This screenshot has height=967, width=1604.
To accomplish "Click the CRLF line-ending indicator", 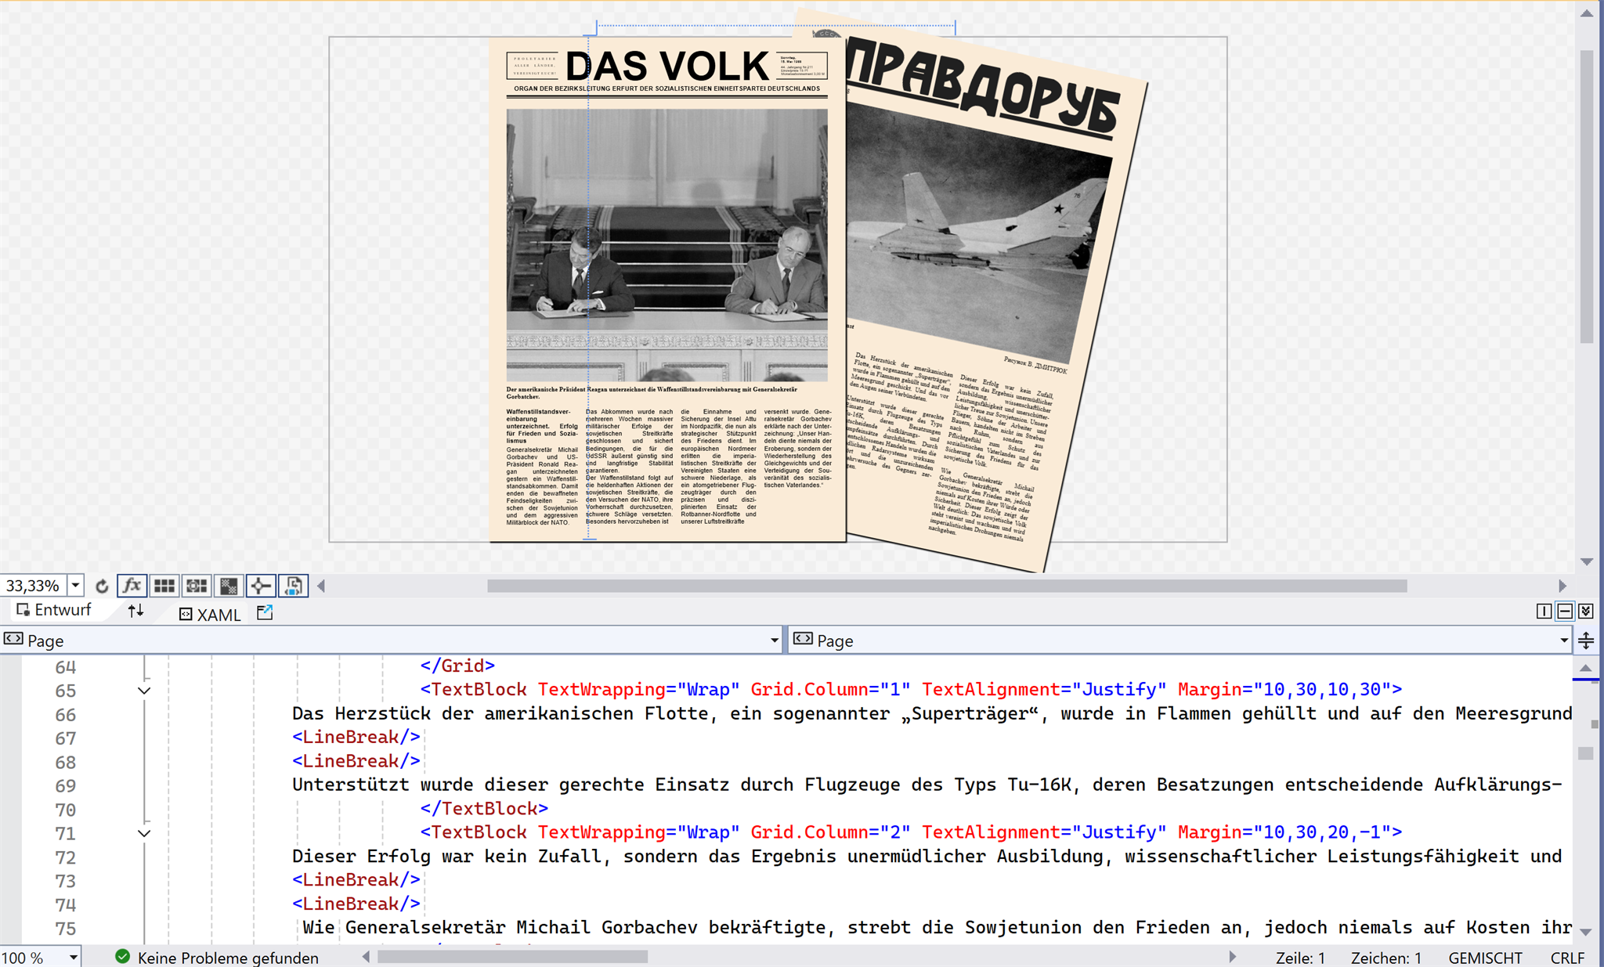I will 1567,958.
